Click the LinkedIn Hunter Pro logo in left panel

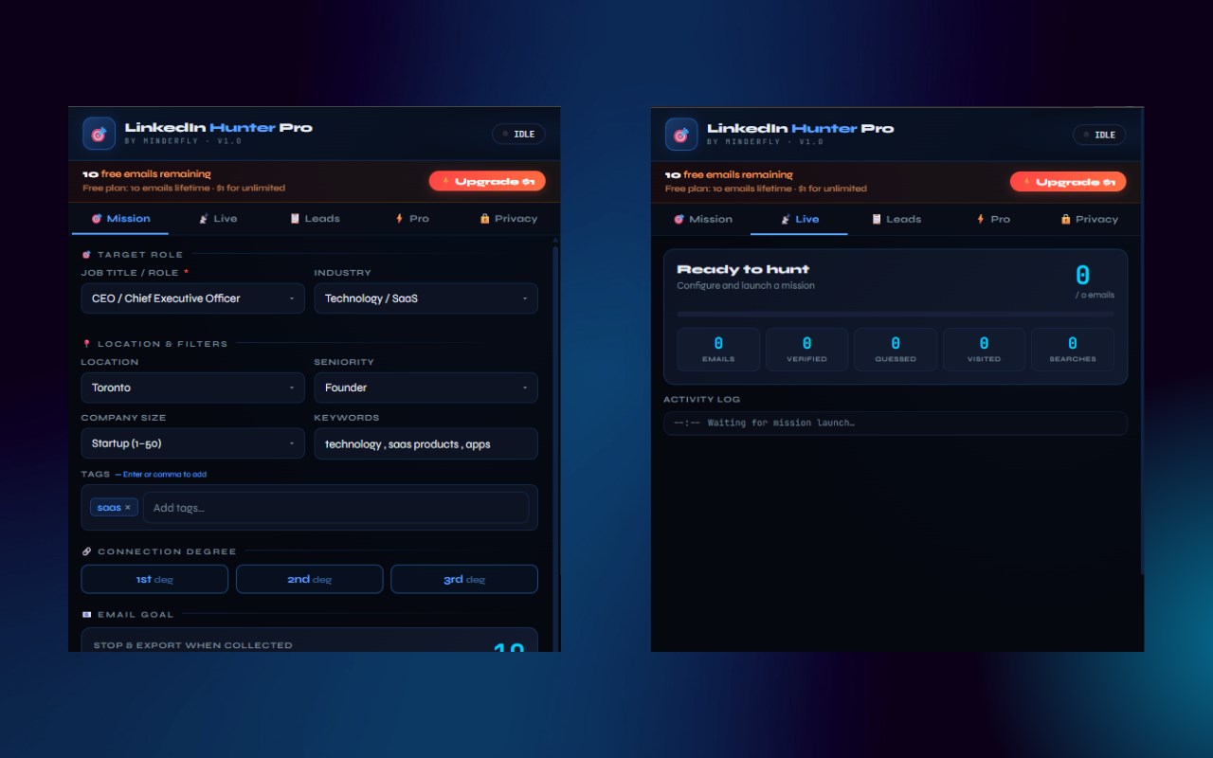(99, 134)
